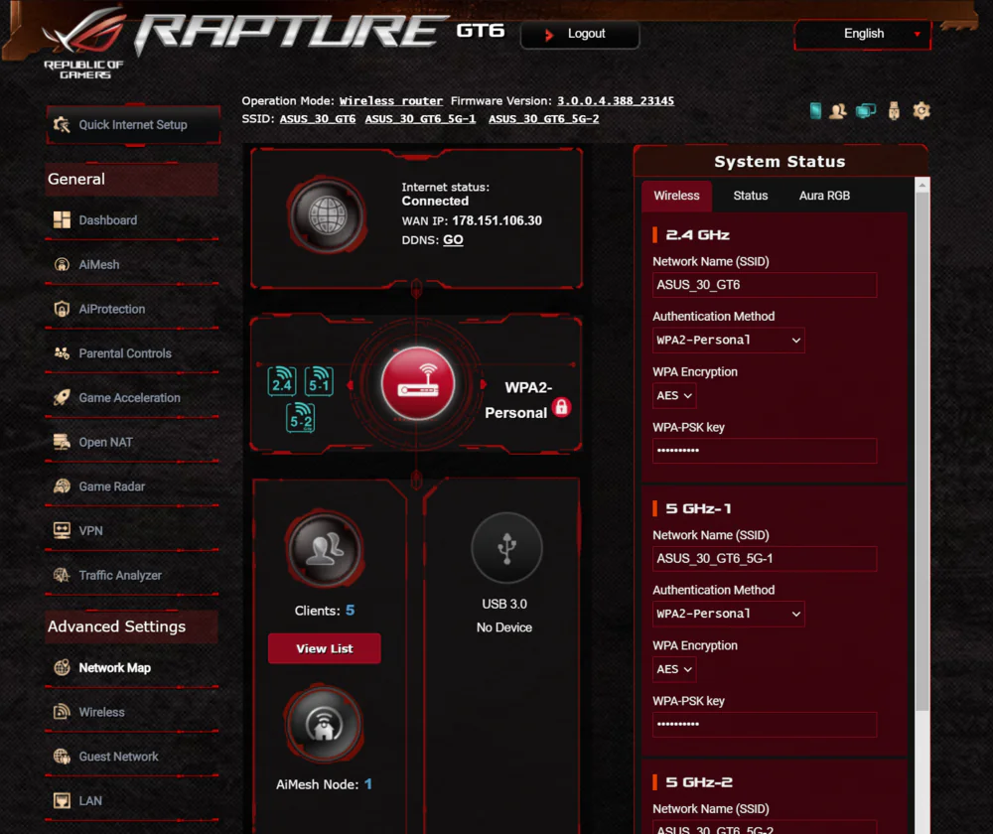Open the English language dropdown
This screenshot has width=993, height=834.
click(863, 34)
